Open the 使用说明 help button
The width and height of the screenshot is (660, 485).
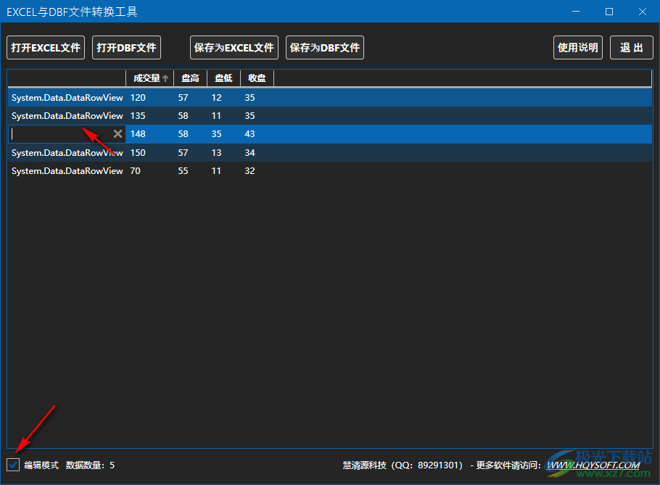[x=577, y=48]
